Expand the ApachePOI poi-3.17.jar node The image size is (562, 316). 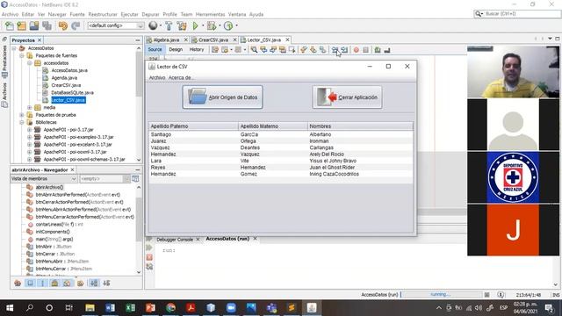[29, 130]
